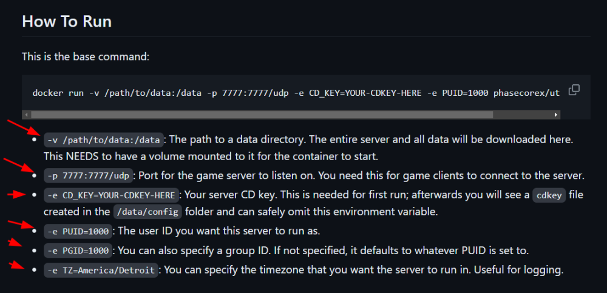Click the -e PGID=1000 code tag
The image size is (607, 293).
(78, 251)
